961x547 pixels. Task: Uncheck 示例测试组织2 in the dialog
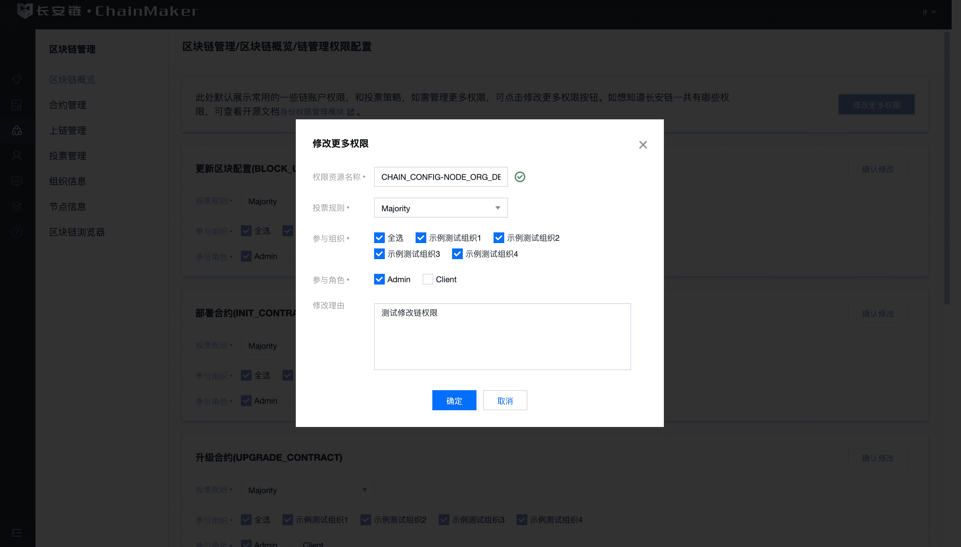[x=499, y=238]
